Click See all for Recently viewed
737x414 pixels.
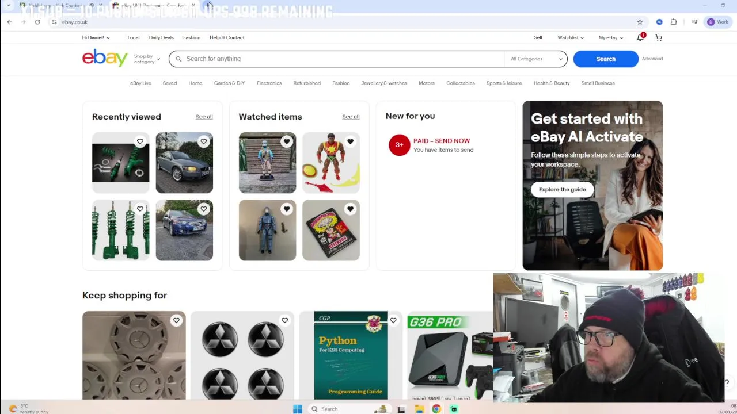[204, 117]
